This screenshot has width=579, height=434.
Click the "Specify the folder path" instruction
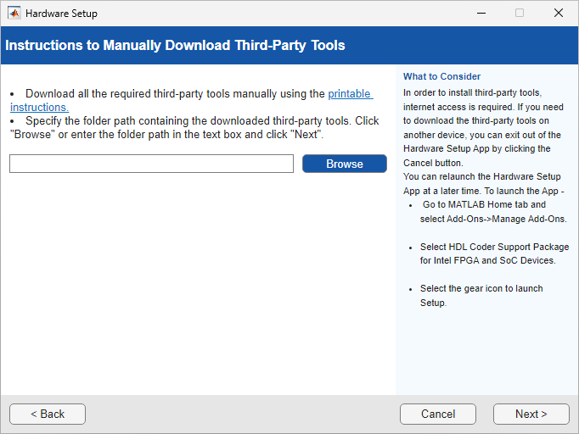tap(195, 127)
